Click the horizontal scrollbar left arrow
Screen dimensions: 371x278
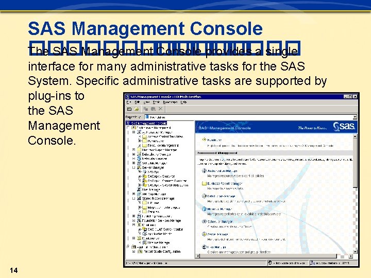(x=198, y=256)
